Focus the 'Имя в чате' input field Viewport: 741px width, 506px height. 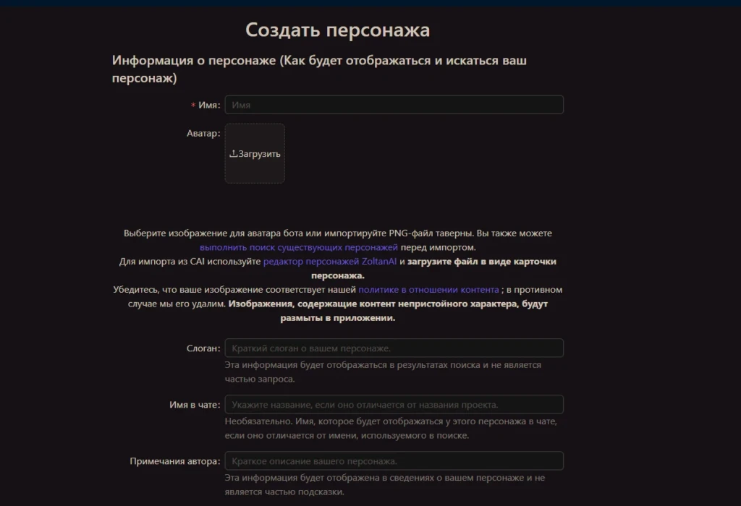click(x=394, y=405)
